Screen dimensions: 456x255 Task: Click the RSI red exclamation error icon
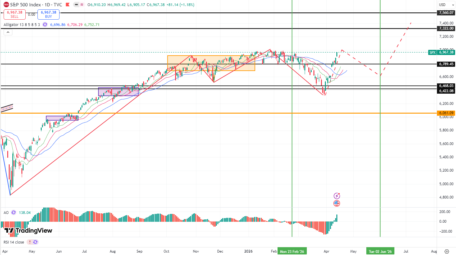click(30, 242)
